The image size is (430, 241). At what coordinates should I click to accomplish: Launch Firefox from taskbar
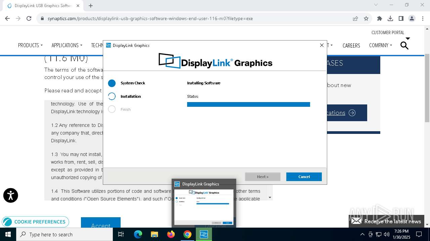point(171,234)
